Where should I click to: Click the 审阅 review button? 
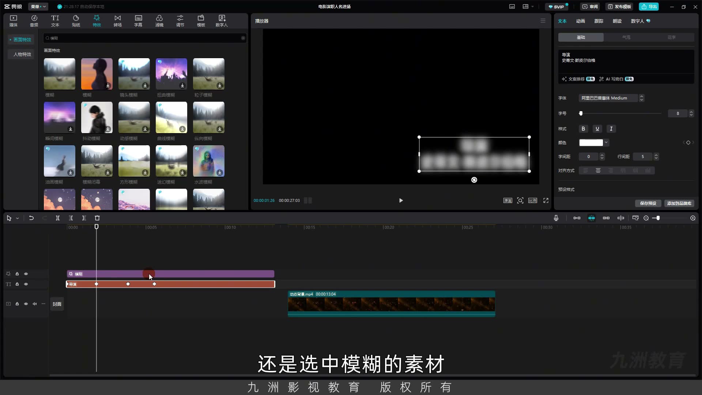coord(590,7)
